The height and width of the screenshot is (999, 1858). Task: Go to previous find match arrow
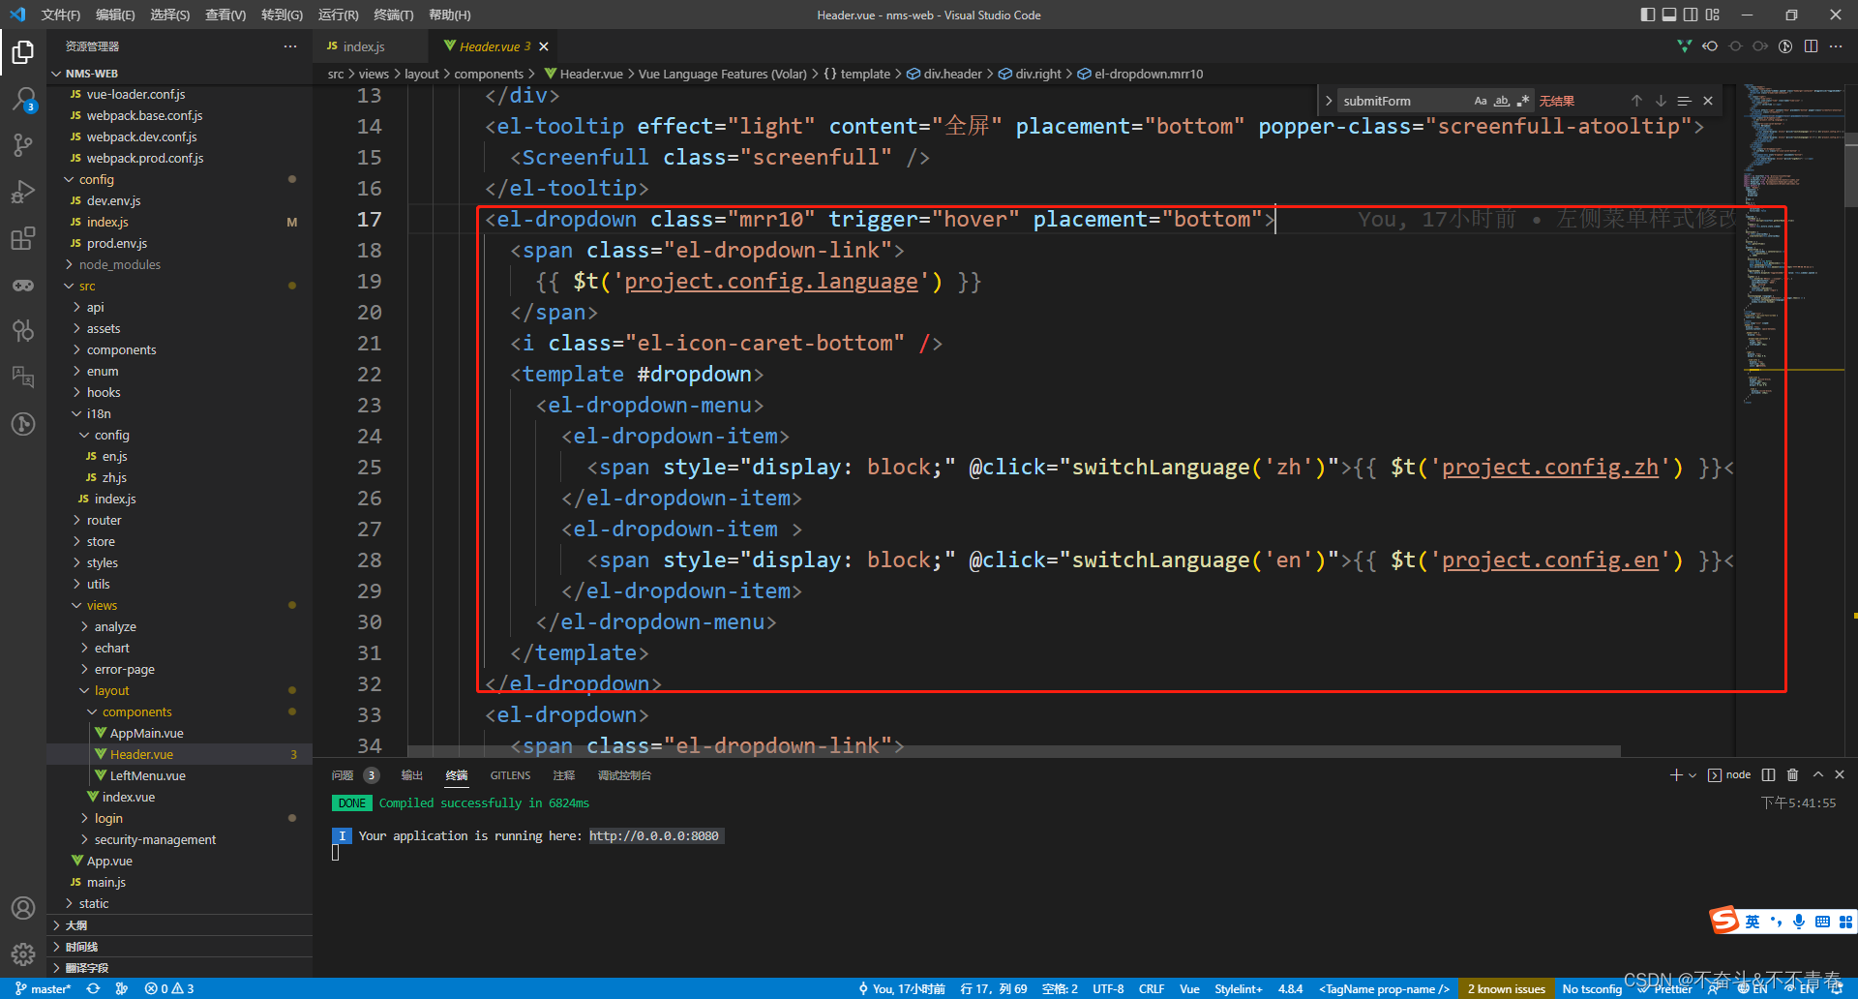(1636, 101)
